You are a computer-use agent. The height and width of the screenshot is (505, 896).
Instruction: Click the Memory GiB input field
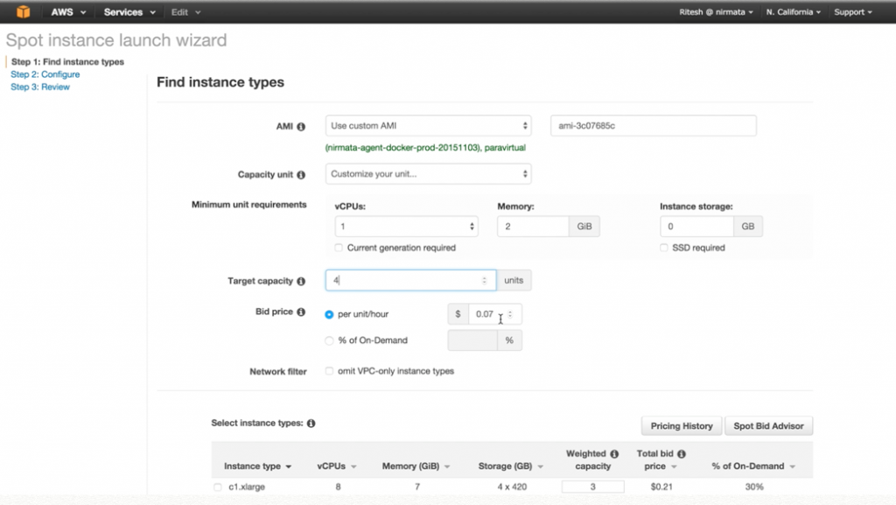pos(533,227)
